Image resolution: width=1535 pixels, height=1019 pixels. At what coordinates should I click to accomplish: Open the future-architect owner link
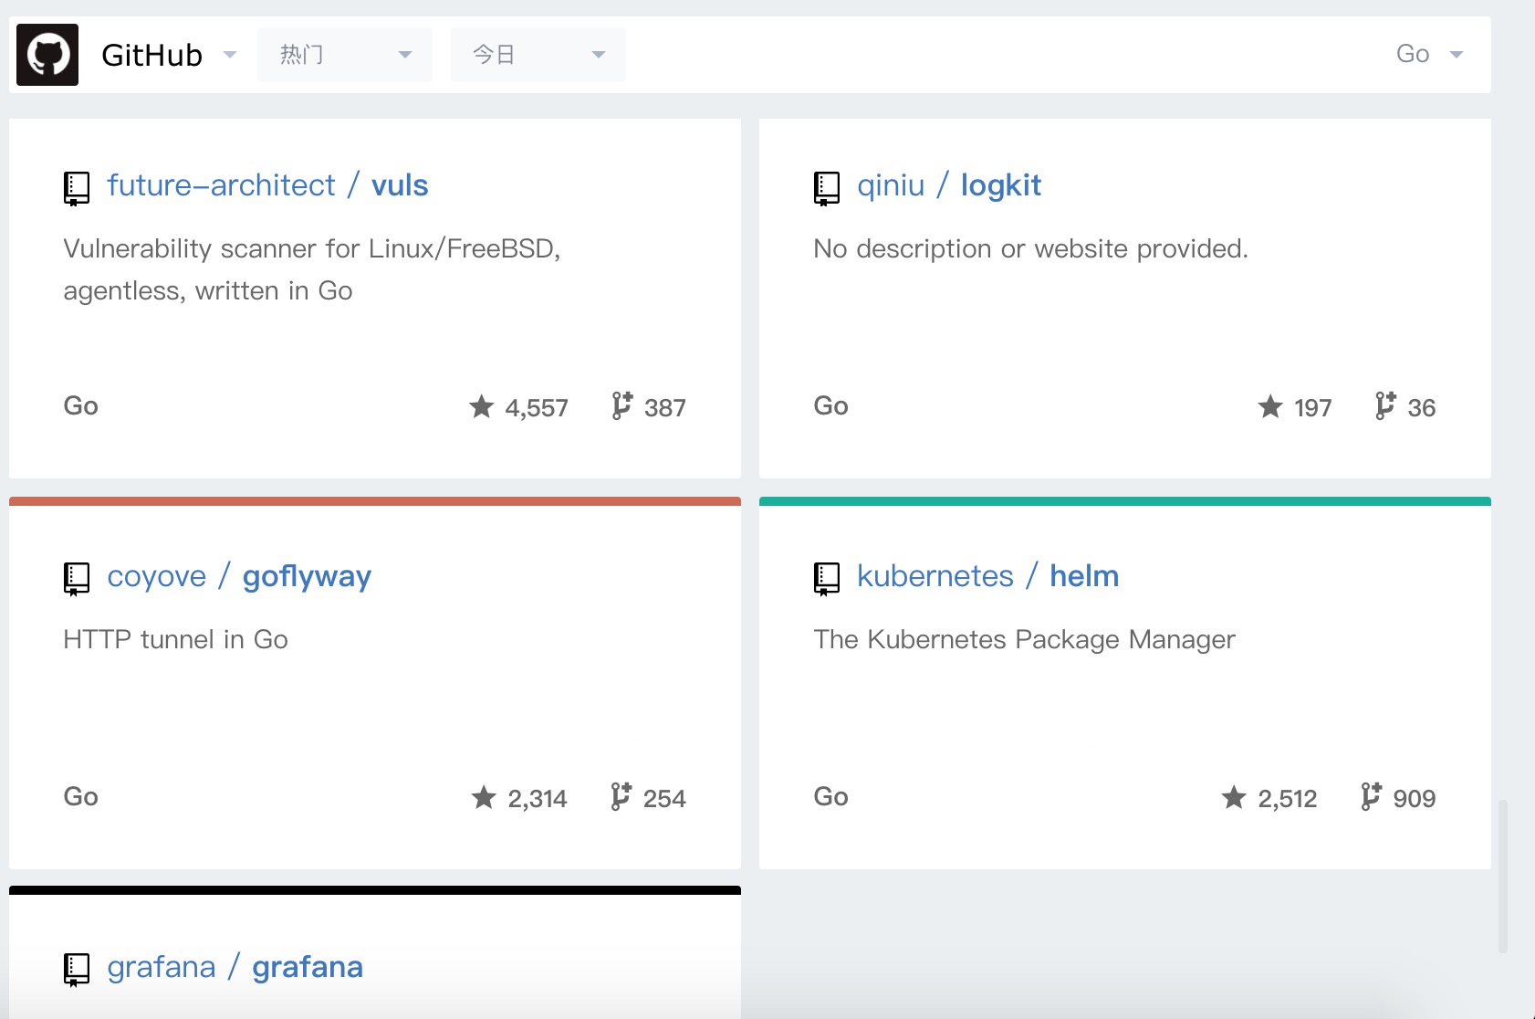pos(222,185)
